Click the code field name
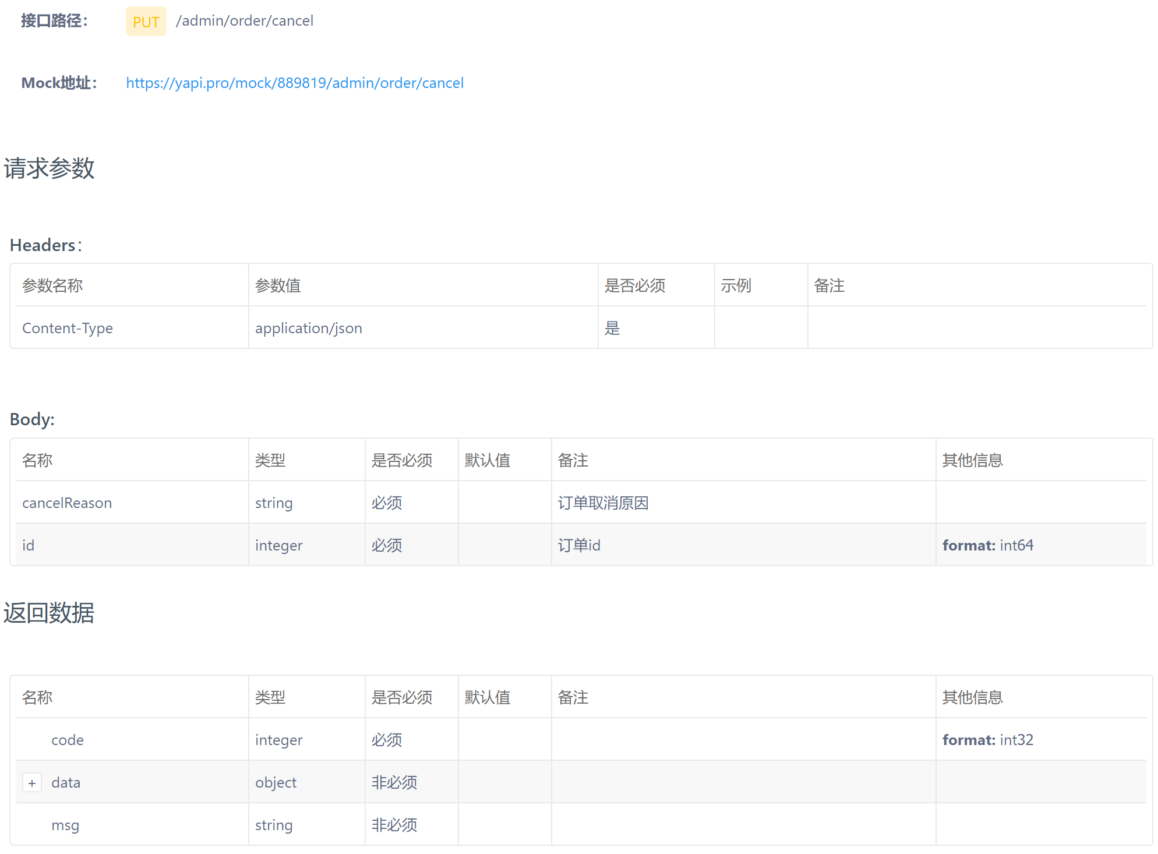 68,740
